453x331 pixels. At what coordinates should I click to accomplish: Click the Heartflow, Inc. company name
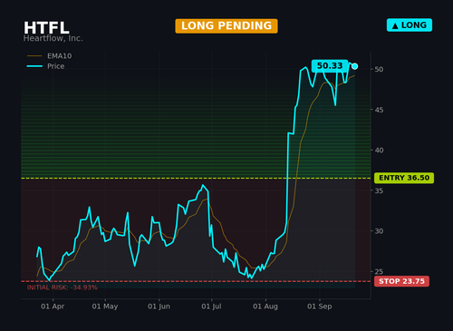click(53, 38)
